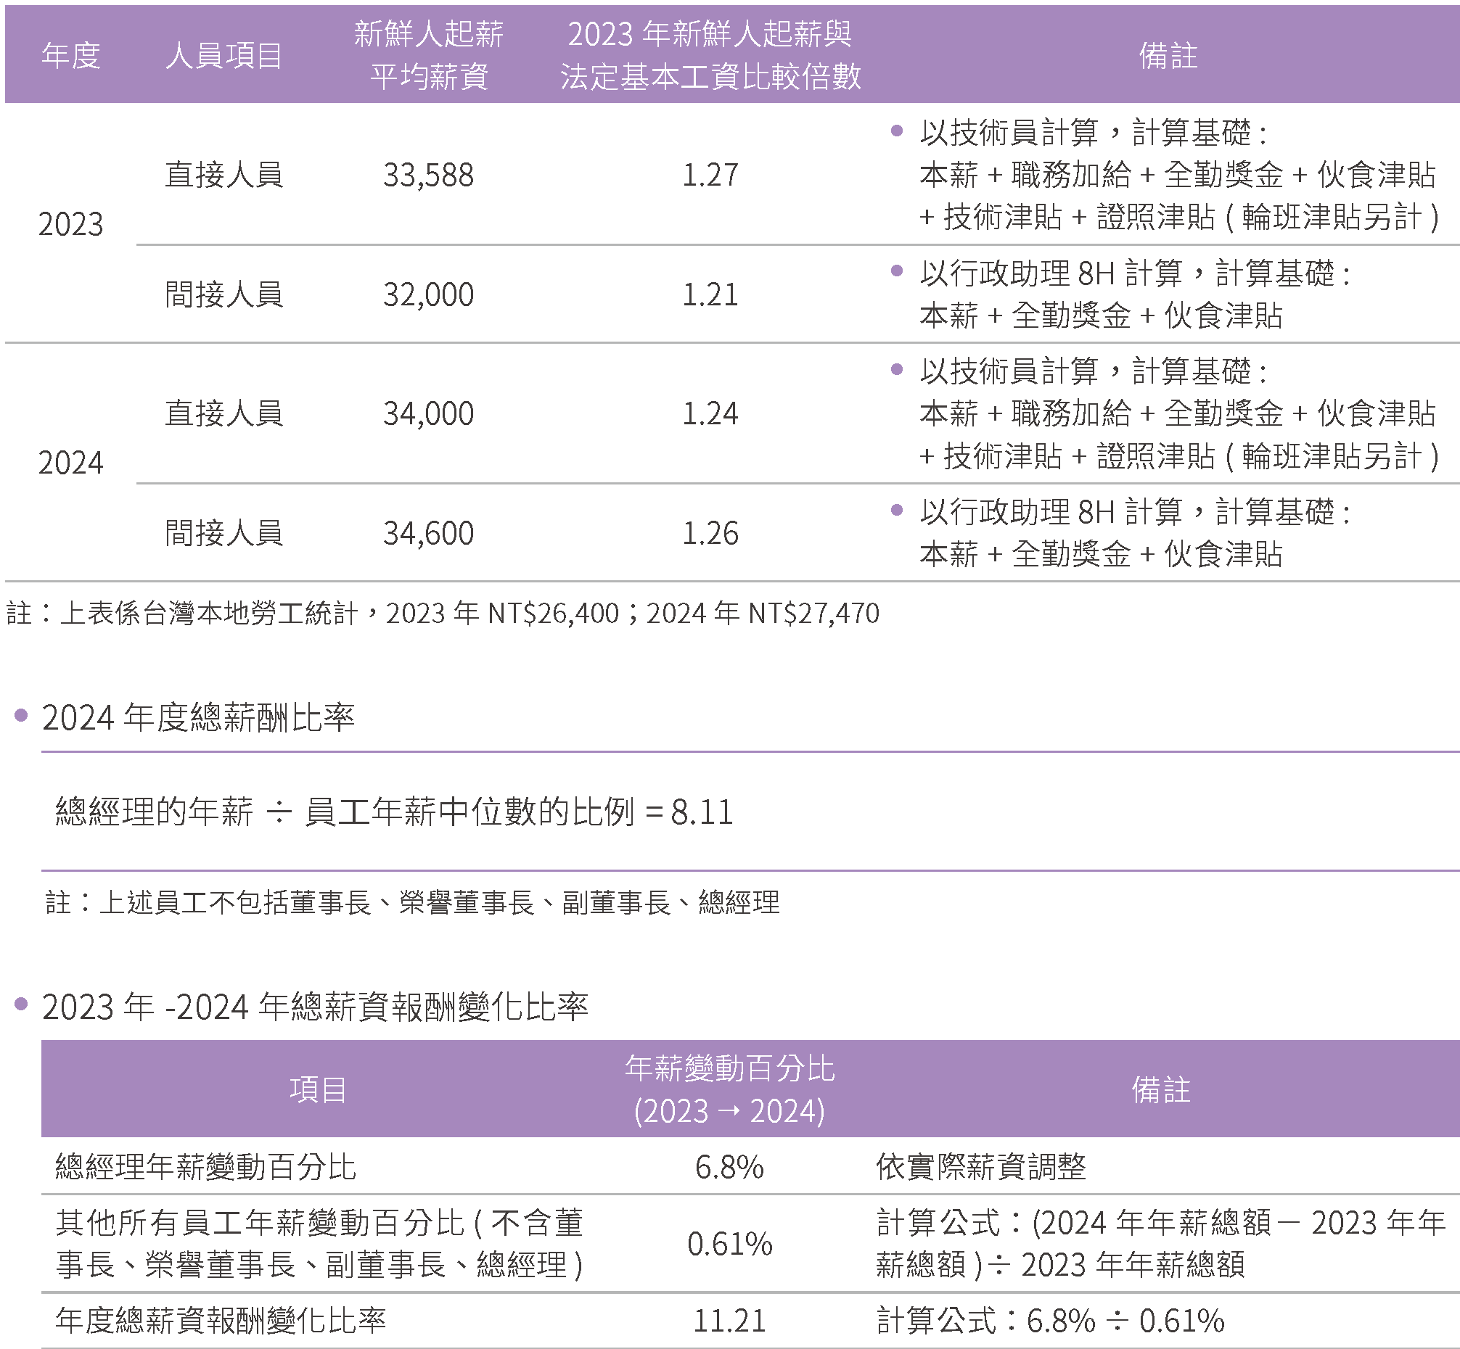Click the 人員項目 column header
The height and width of the screenshot is (1349, 1460).
223,55
